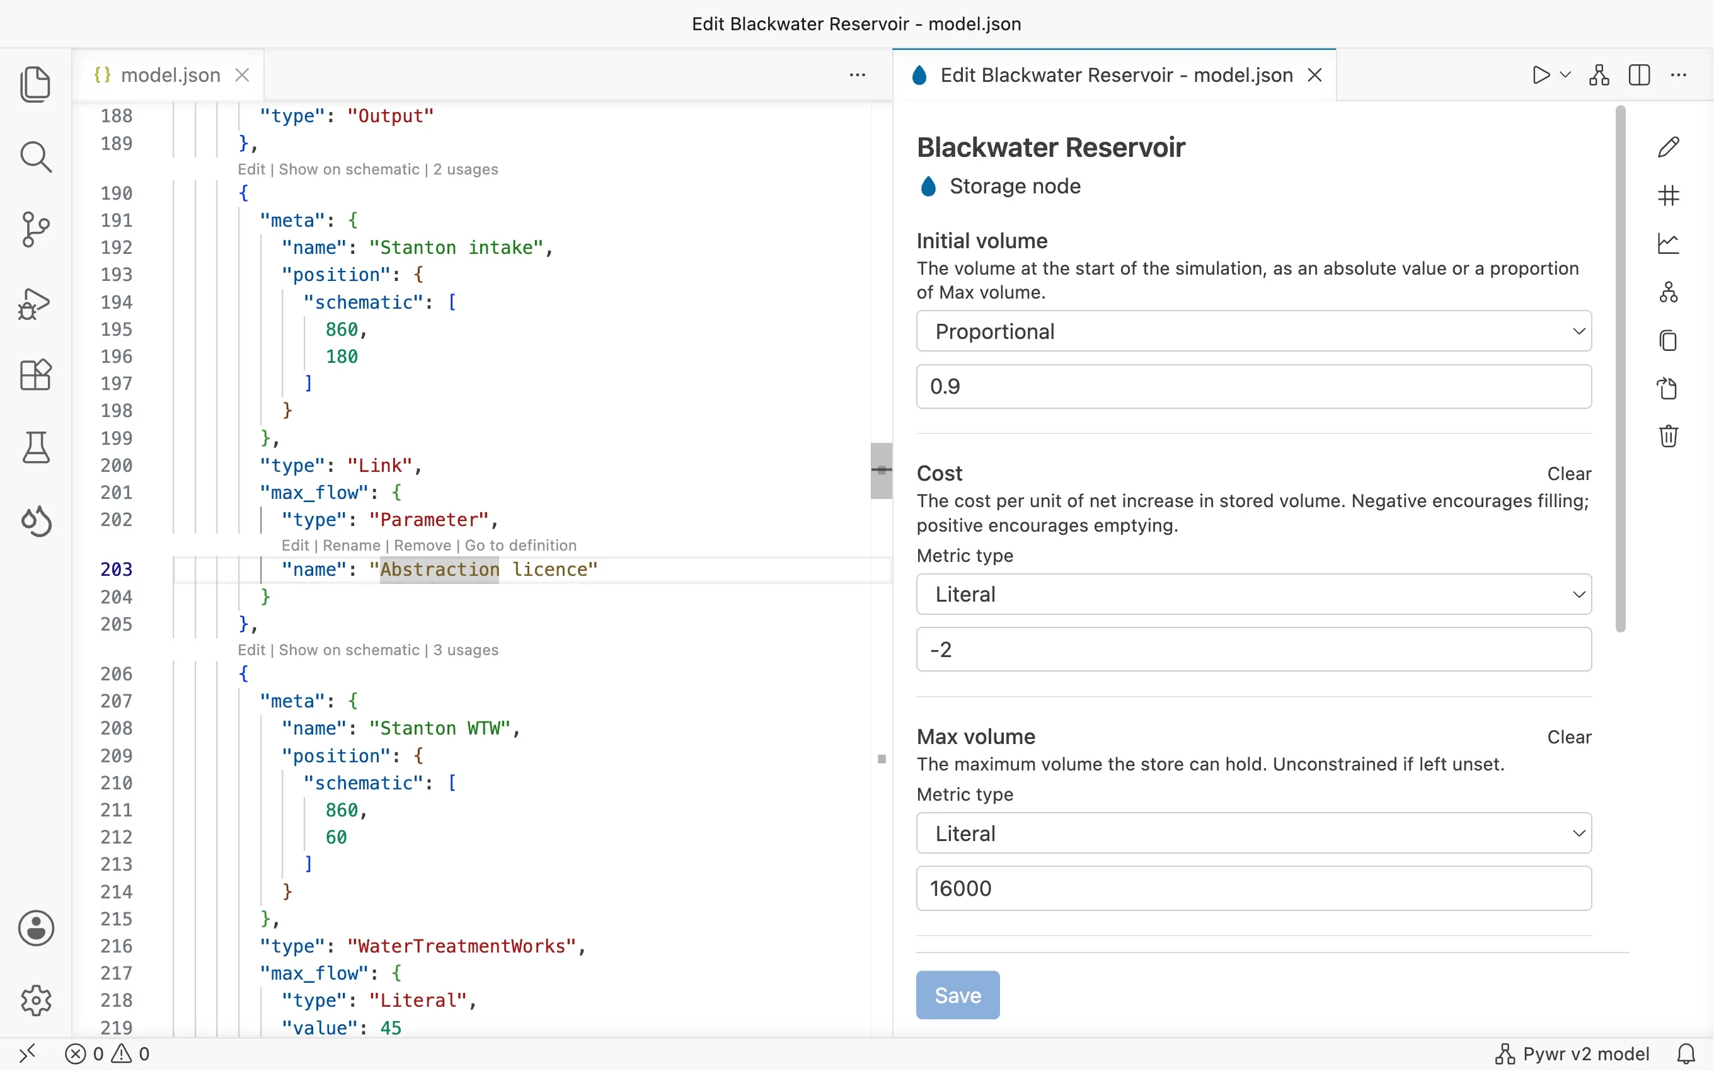Open the Accounts menu
Screen dimensions: 1714x1071
pyautogui.click(x=35, y=928)
